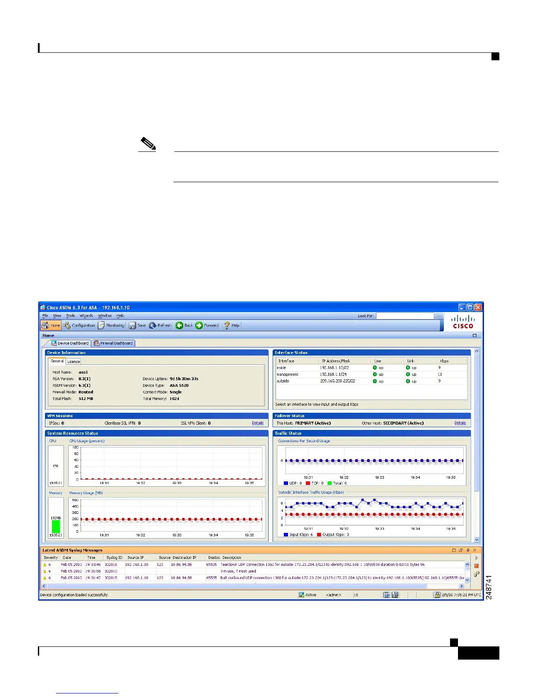The height and width of the screenshot is (697, 539).
Task: Save the running configuration with Save
Action: pyautogui.click(x=137, y=326)
